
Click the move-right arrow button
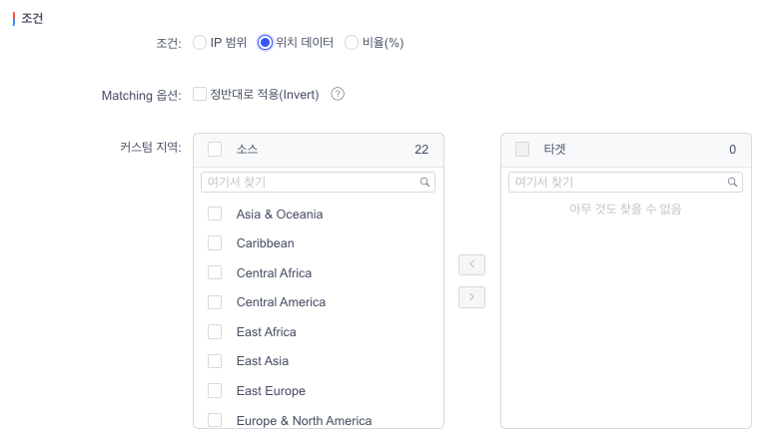coord(471,297)
